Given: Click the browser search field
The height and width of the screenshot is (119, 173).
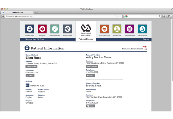Looking at the screenshot, I should 143,16.
